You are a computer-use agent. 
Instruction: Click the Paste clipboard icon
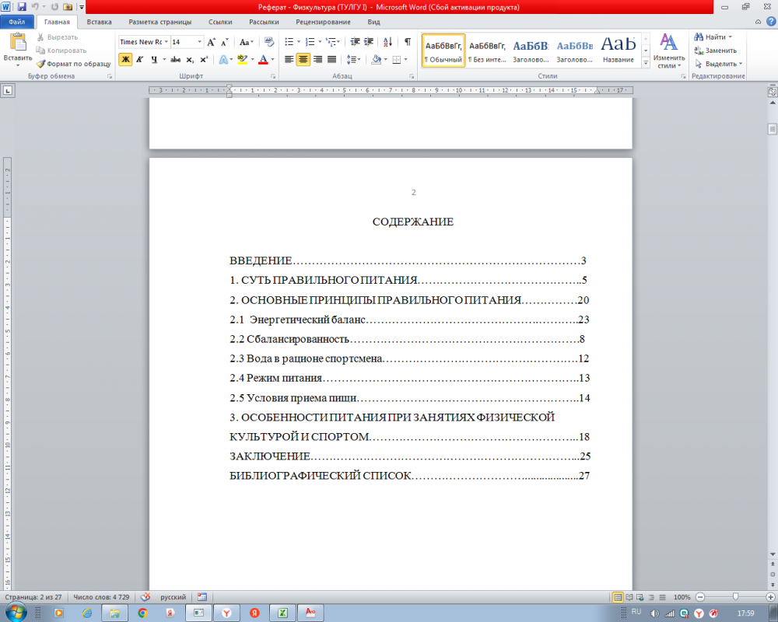18,42
